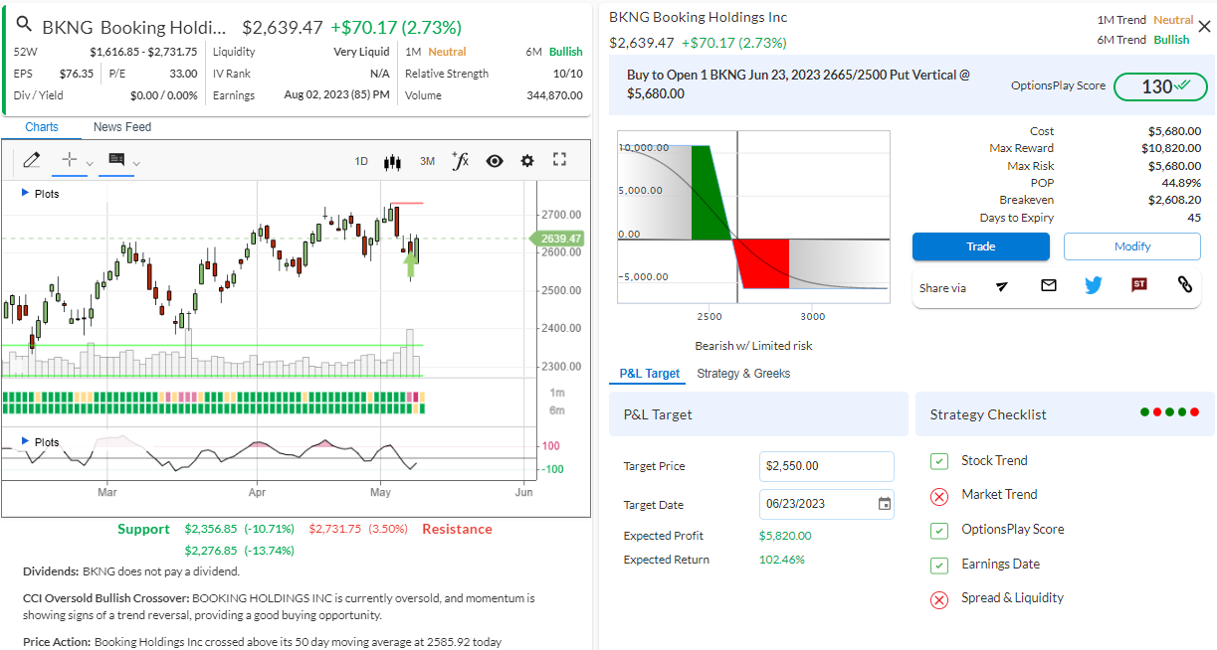1217x650 pixels.
Task: Open the candlestick chart type selector
Action: 392,161
